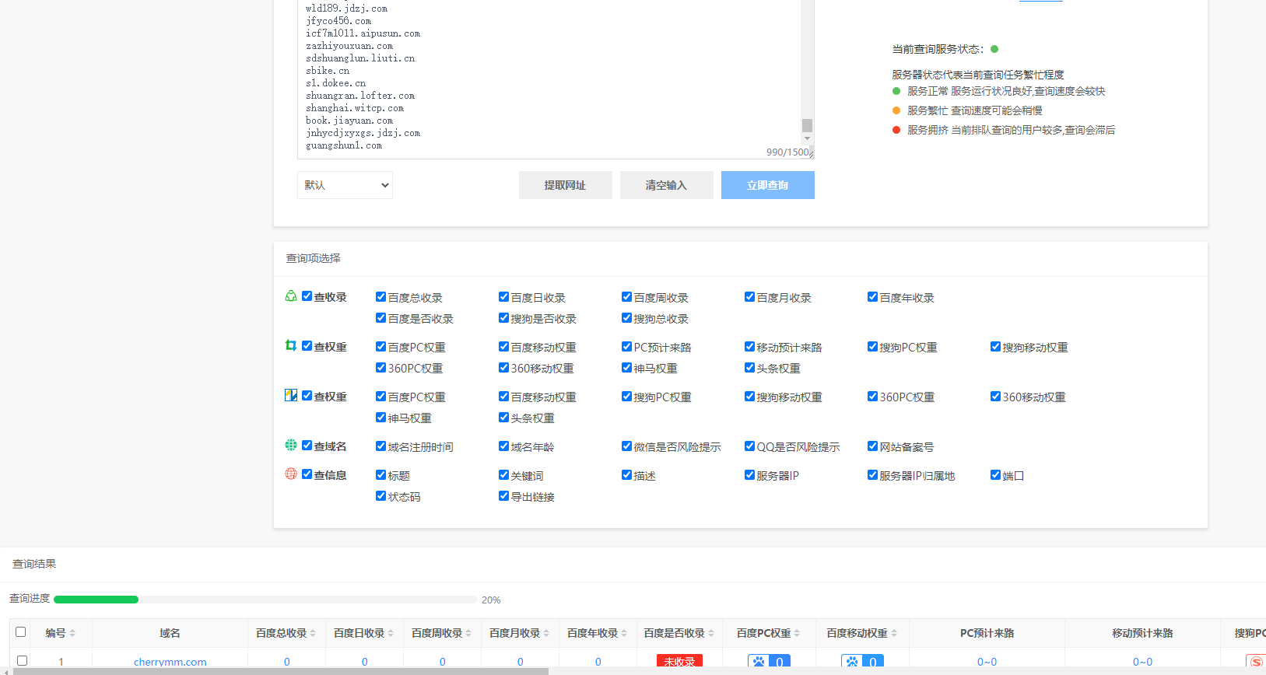Screen dimensions: 1266x675
Task: Click the 域名 column header
Action: (x=170, y=633)
